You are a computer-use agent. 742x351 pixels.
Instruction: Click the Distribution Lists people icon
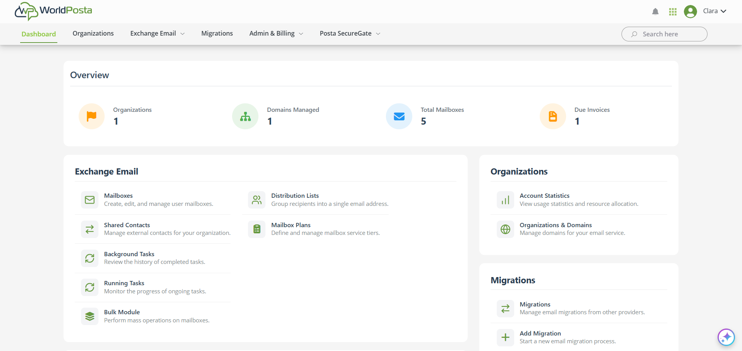click(x=257, y=200)
